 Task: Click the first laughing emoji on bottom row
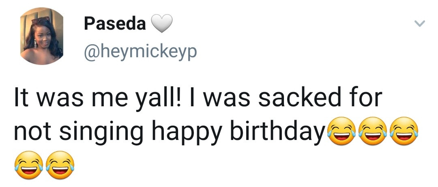click(x=29, y=165)
